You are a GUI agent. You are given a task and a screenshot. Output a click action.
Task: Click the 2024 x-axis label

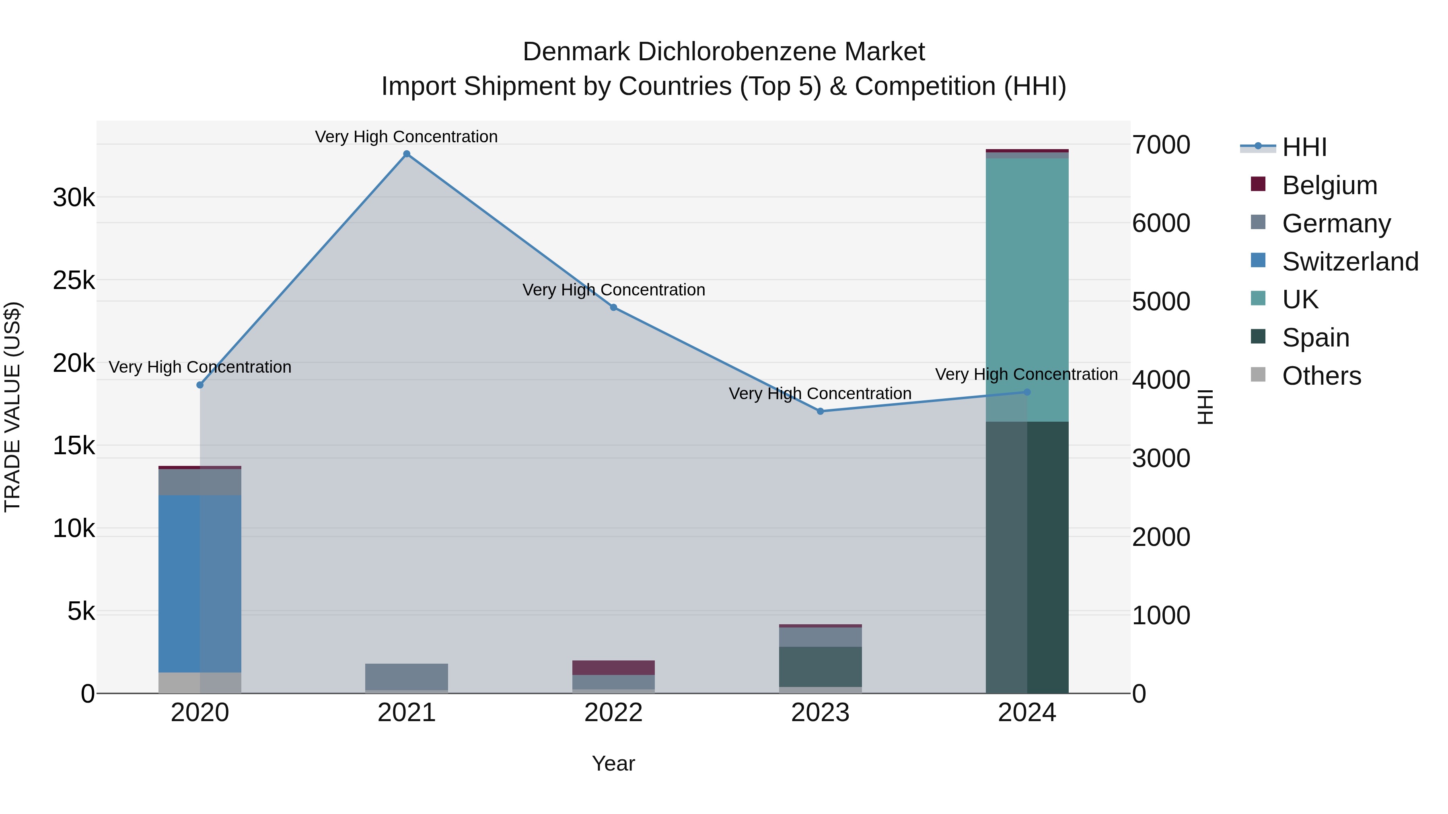tap(1027, 713)
